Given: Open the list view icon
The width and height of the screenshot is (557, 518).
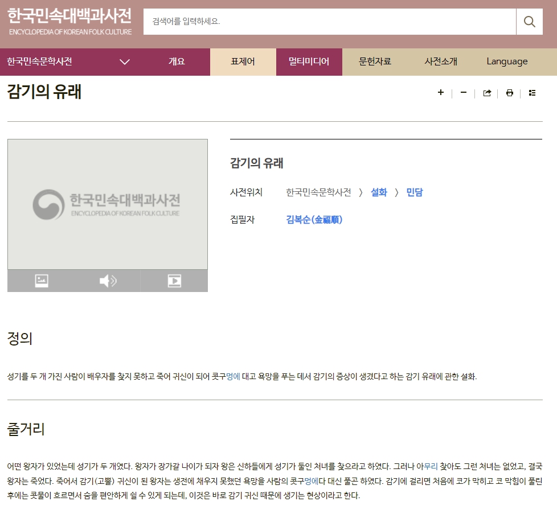Looking at the screenshot, I should coord(532,93).
